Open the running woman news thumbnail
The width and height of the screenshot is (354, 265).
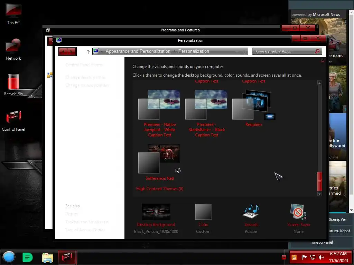337,89
